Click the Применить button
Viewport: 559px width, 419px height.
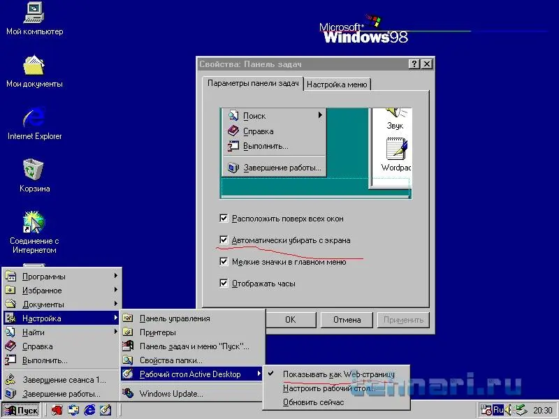403,320
